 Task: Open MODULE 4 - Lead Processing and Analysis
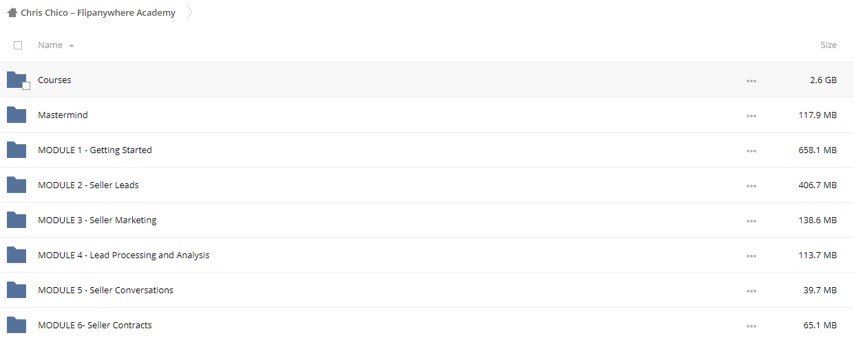124,255
